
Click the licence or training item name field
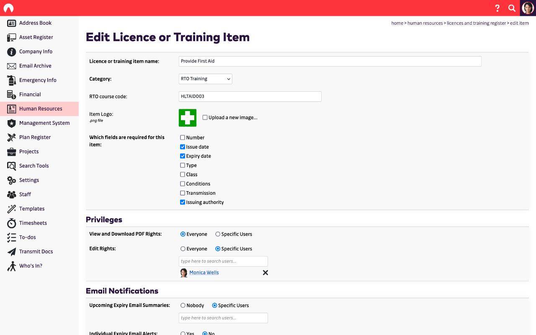[x=330, y=61]
